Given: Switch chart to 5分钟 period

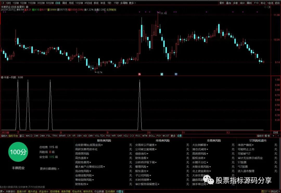Looking at the screenshot, I should point(23,3).
